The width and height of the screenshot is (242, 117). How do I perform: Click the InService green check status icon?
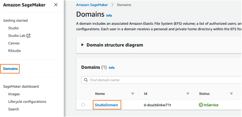(201, 105)
